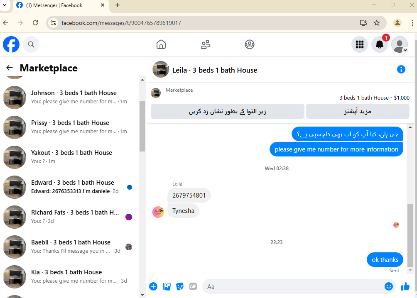Open the Groups icon in top navigation
The width and height of the screenshot is (417, 298).
pyautogui.click(x=250, y=44)
